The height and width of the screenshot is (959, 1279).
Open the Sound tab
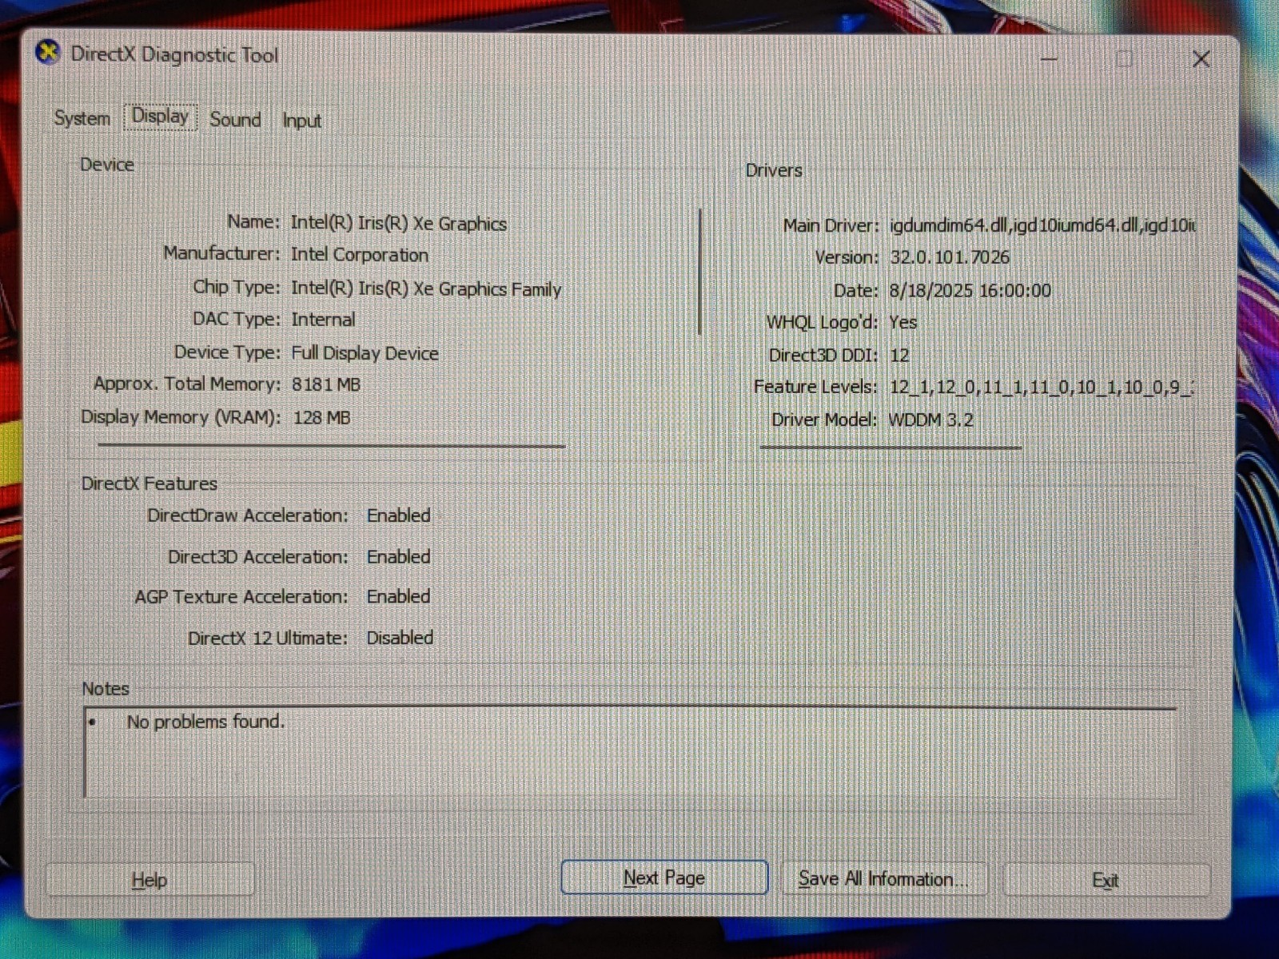click(235, 119)
